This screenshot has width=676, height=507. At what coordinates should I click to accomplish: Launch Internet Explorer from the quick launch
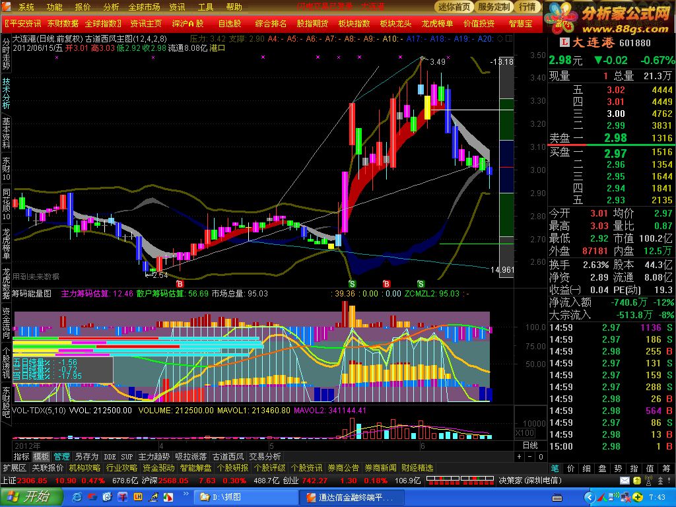pyautogui.click(x=77, y=497)
